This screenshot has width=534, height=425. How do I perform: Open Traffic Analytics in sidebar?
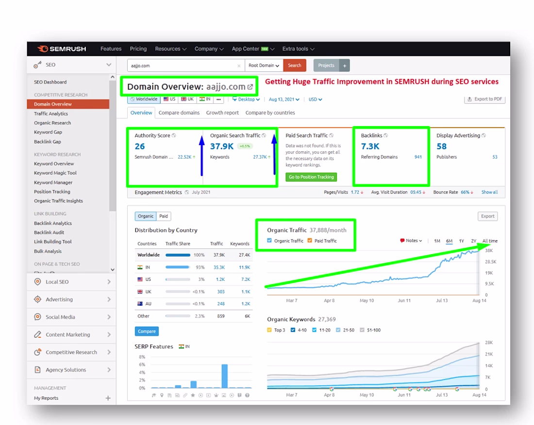tap(51, 114)
